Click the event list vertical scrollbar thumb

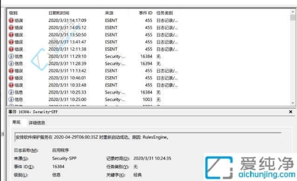coord(293,17)
